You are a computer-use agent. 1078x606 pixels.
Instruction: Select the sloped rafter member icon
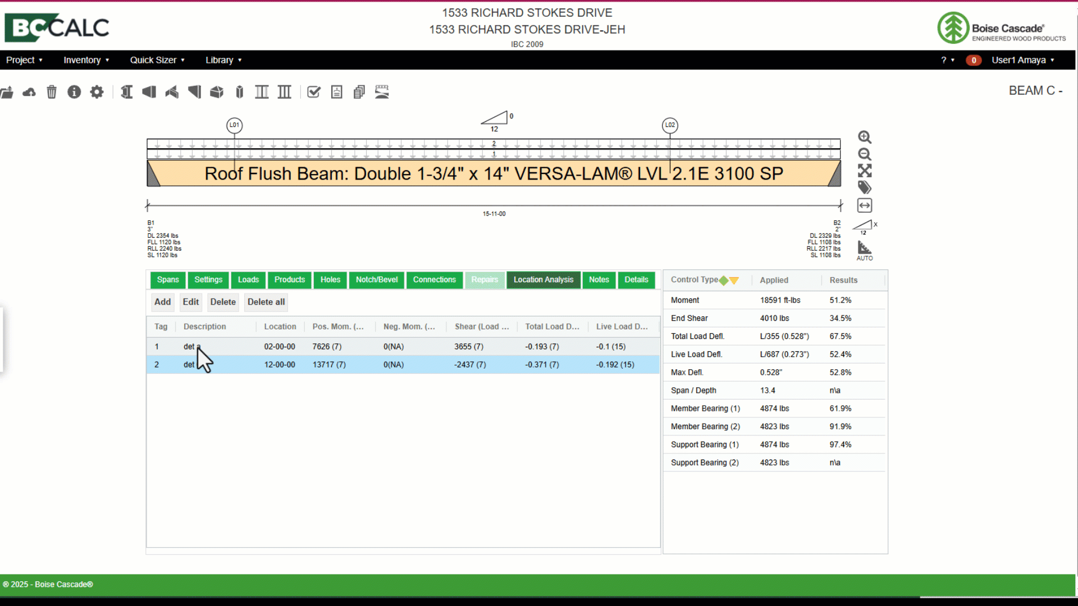pos(194,92)
